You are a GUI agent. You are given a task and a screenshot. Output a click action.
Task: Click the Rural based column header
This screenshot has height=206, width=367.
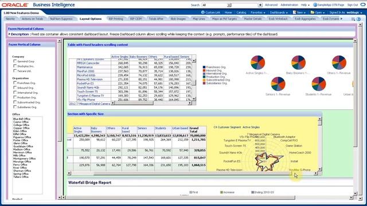click(171, 57)
